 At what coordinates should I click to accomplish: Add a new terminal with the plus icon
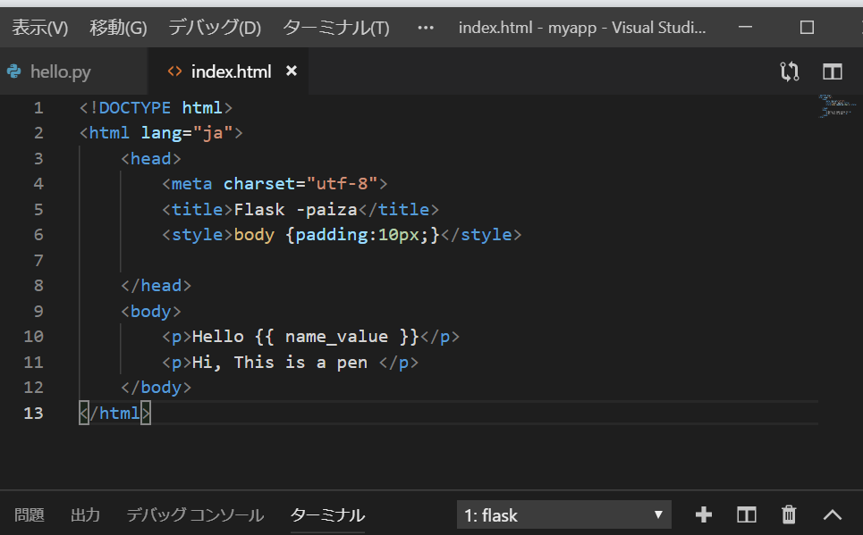[704, 514]
